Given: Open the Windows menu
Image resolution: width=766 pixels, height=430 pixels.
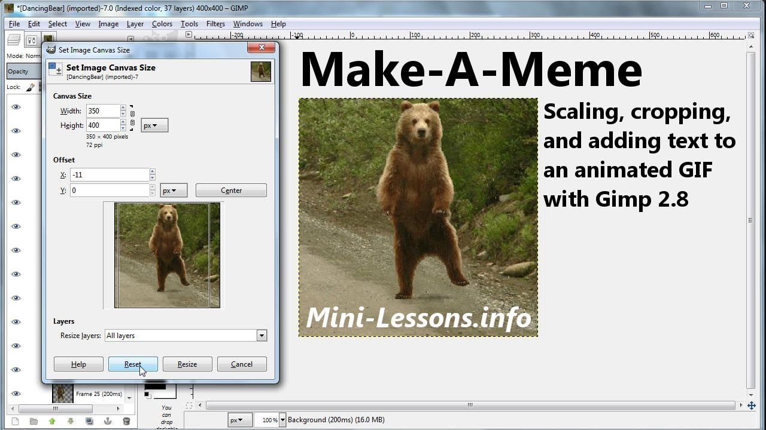Looking at the screenshot, I should pos(248,24).
